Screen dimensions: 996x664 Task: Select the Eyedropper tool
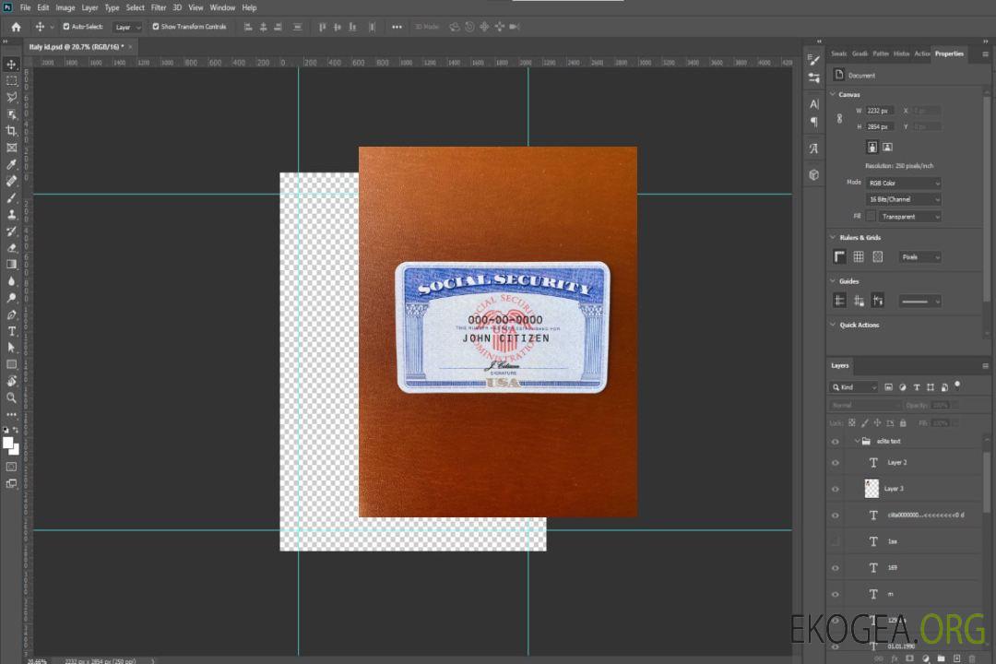pyautogui.click(x=11, y=164)
